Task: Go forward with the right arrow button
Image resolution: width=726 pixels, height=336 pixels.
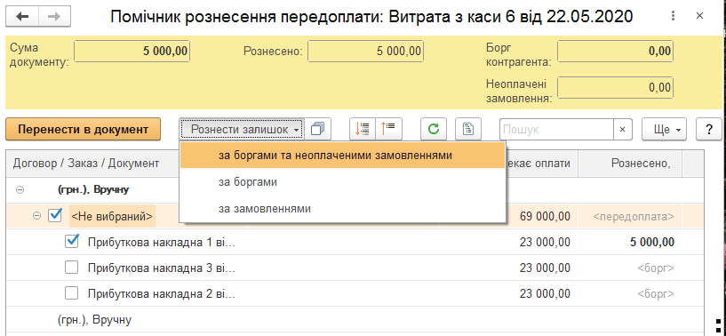Action: coord(54,17)
